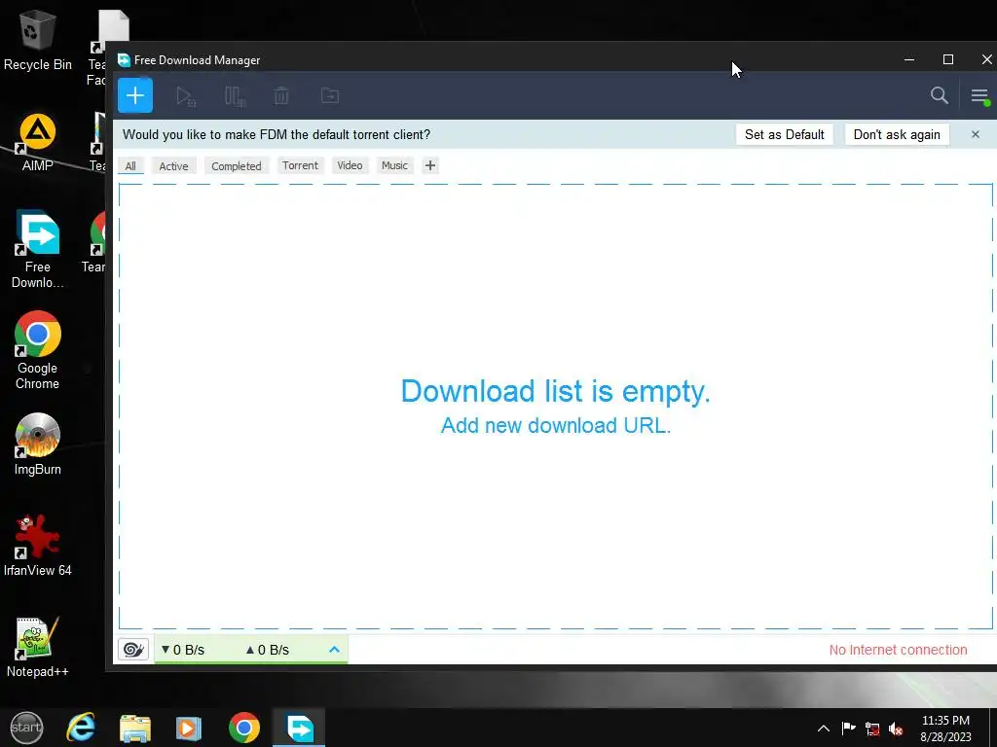Toggle snail mode speed limiter
The image size is (997, 747).
click(133, 649)
